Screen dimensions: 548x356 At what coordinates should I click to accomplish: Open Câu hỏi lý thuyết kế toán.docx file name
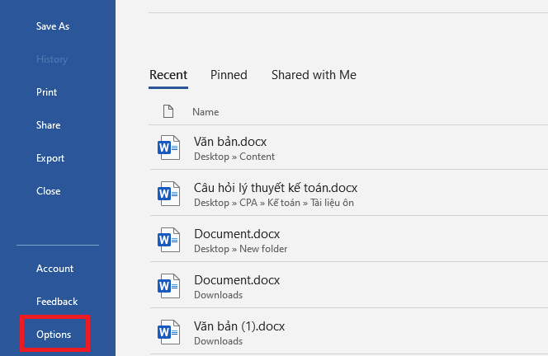(x=276, y=188)
